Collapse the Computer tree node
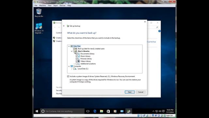Screen dimensions: 209x118 click(69, 66)
